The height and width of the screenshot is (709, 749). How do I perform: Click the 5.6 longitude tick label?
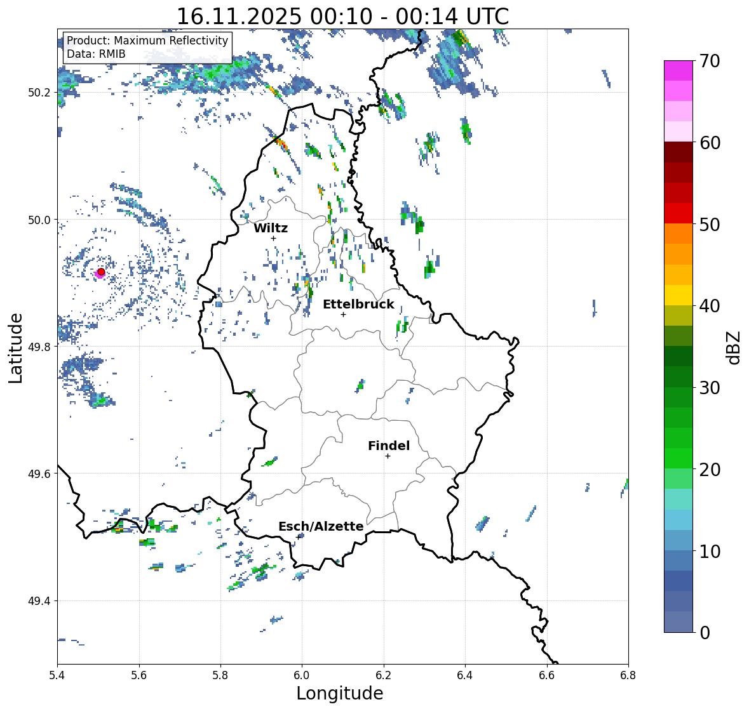(x=139, y=675)
